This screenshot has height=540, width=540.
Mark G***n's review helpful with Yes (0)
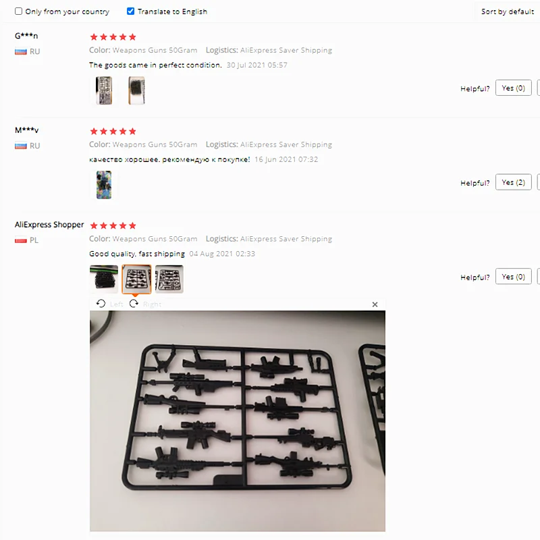coord(513,88)
